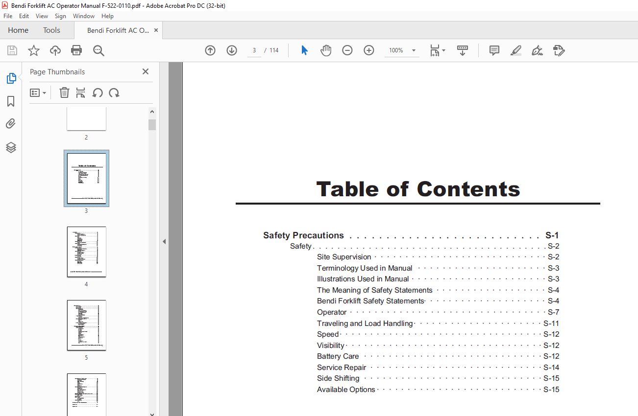Open the fit page options icon

(437, 50)
